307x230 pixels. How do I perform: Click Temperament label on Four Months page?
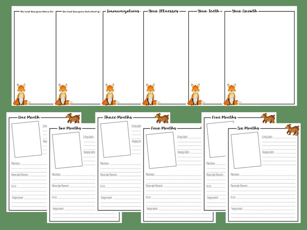click(152, 209)
